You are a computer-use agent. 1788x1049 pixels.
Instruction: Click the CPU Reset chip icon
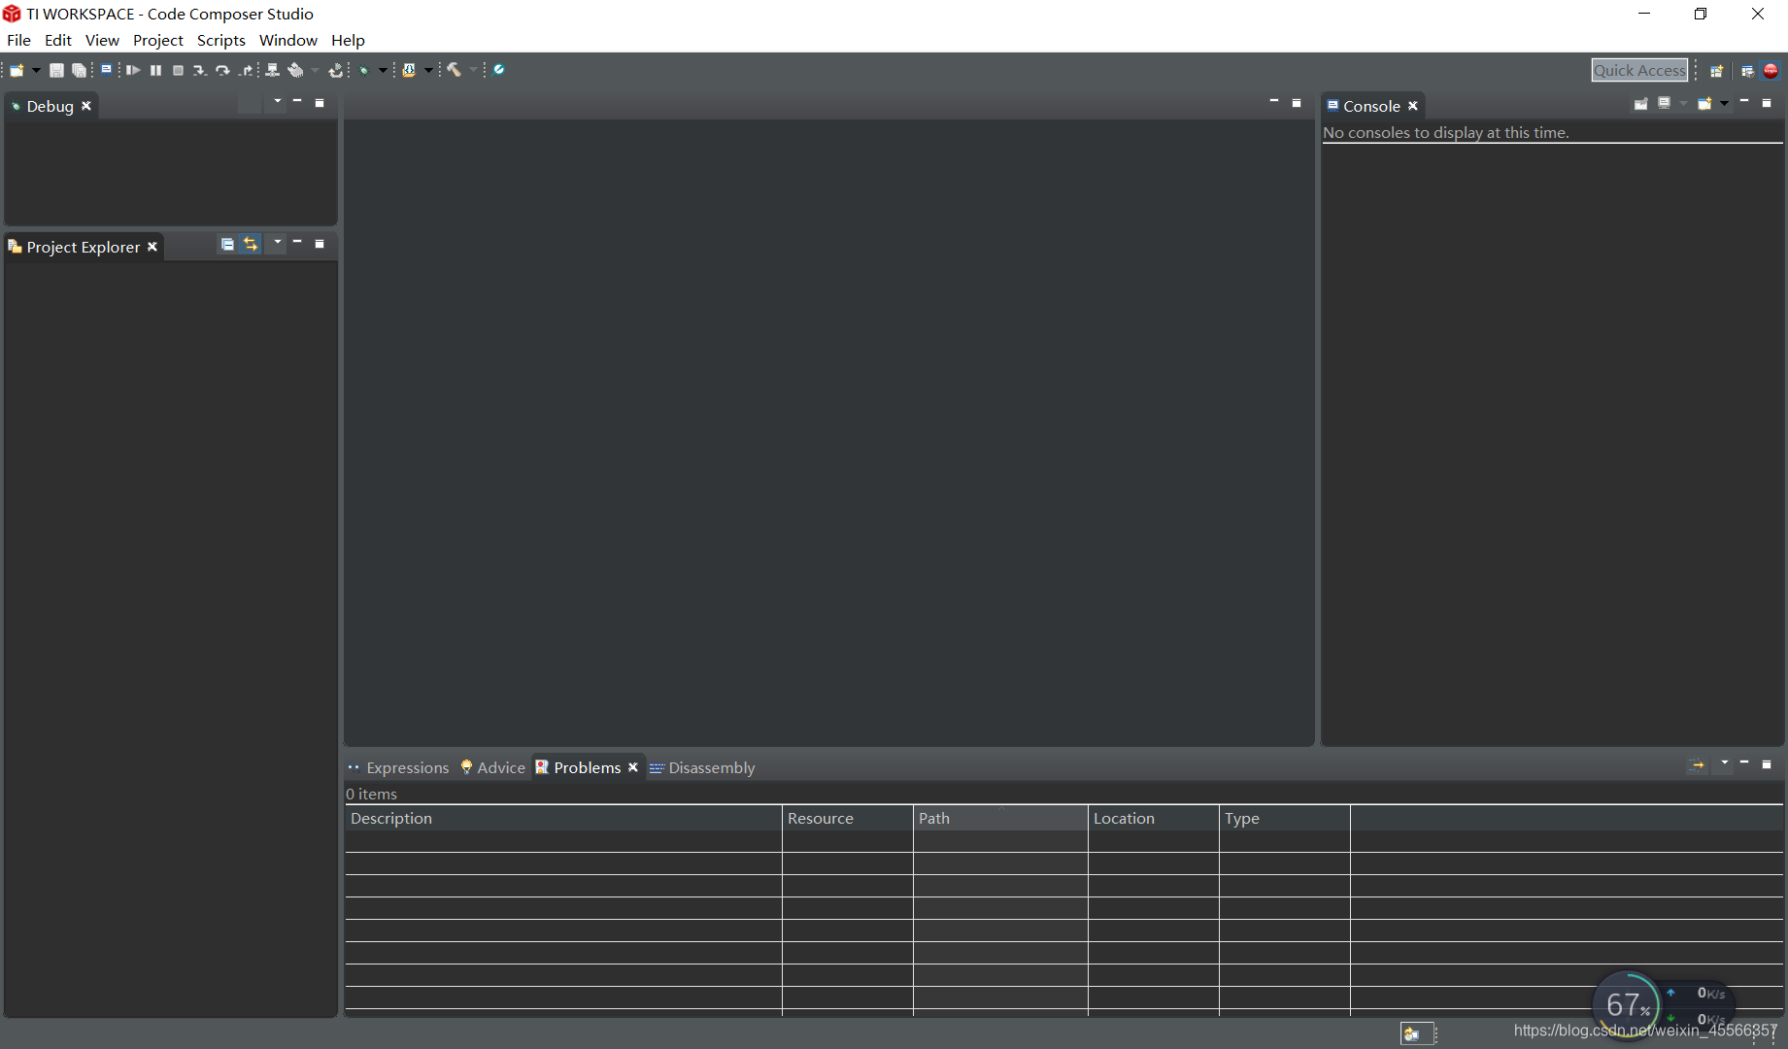coord(295,70)
